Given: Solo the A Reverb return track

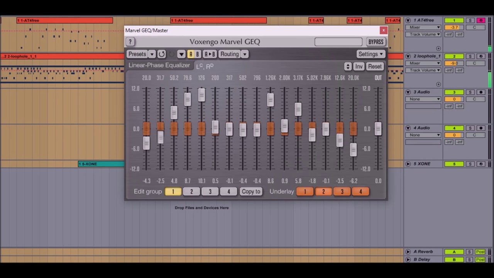Looking at the screenshot, I should tap(469, 252).
